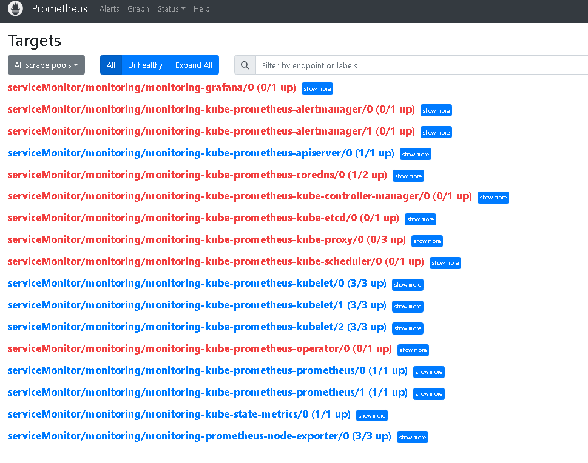Open prometheus-node-exporter/0 target heading

click(x=200, y=436)
